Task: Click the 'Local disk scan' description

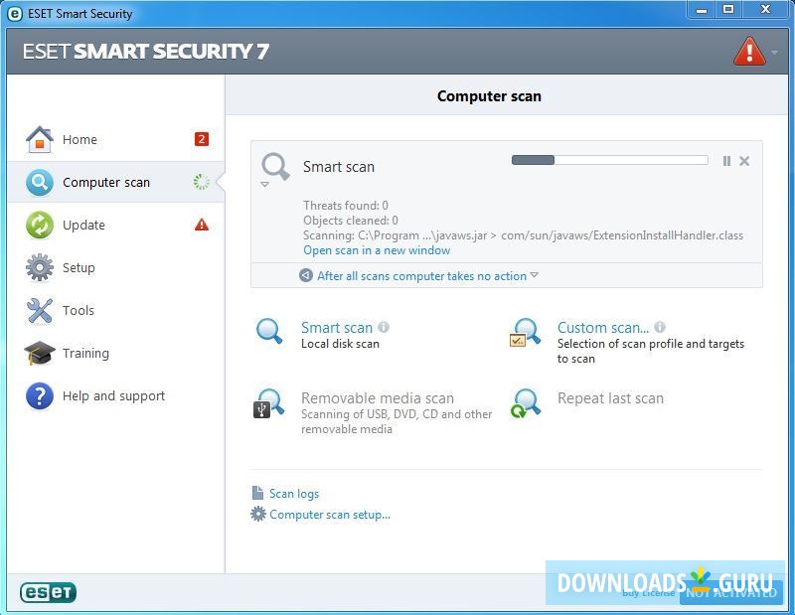Action: 340,344
